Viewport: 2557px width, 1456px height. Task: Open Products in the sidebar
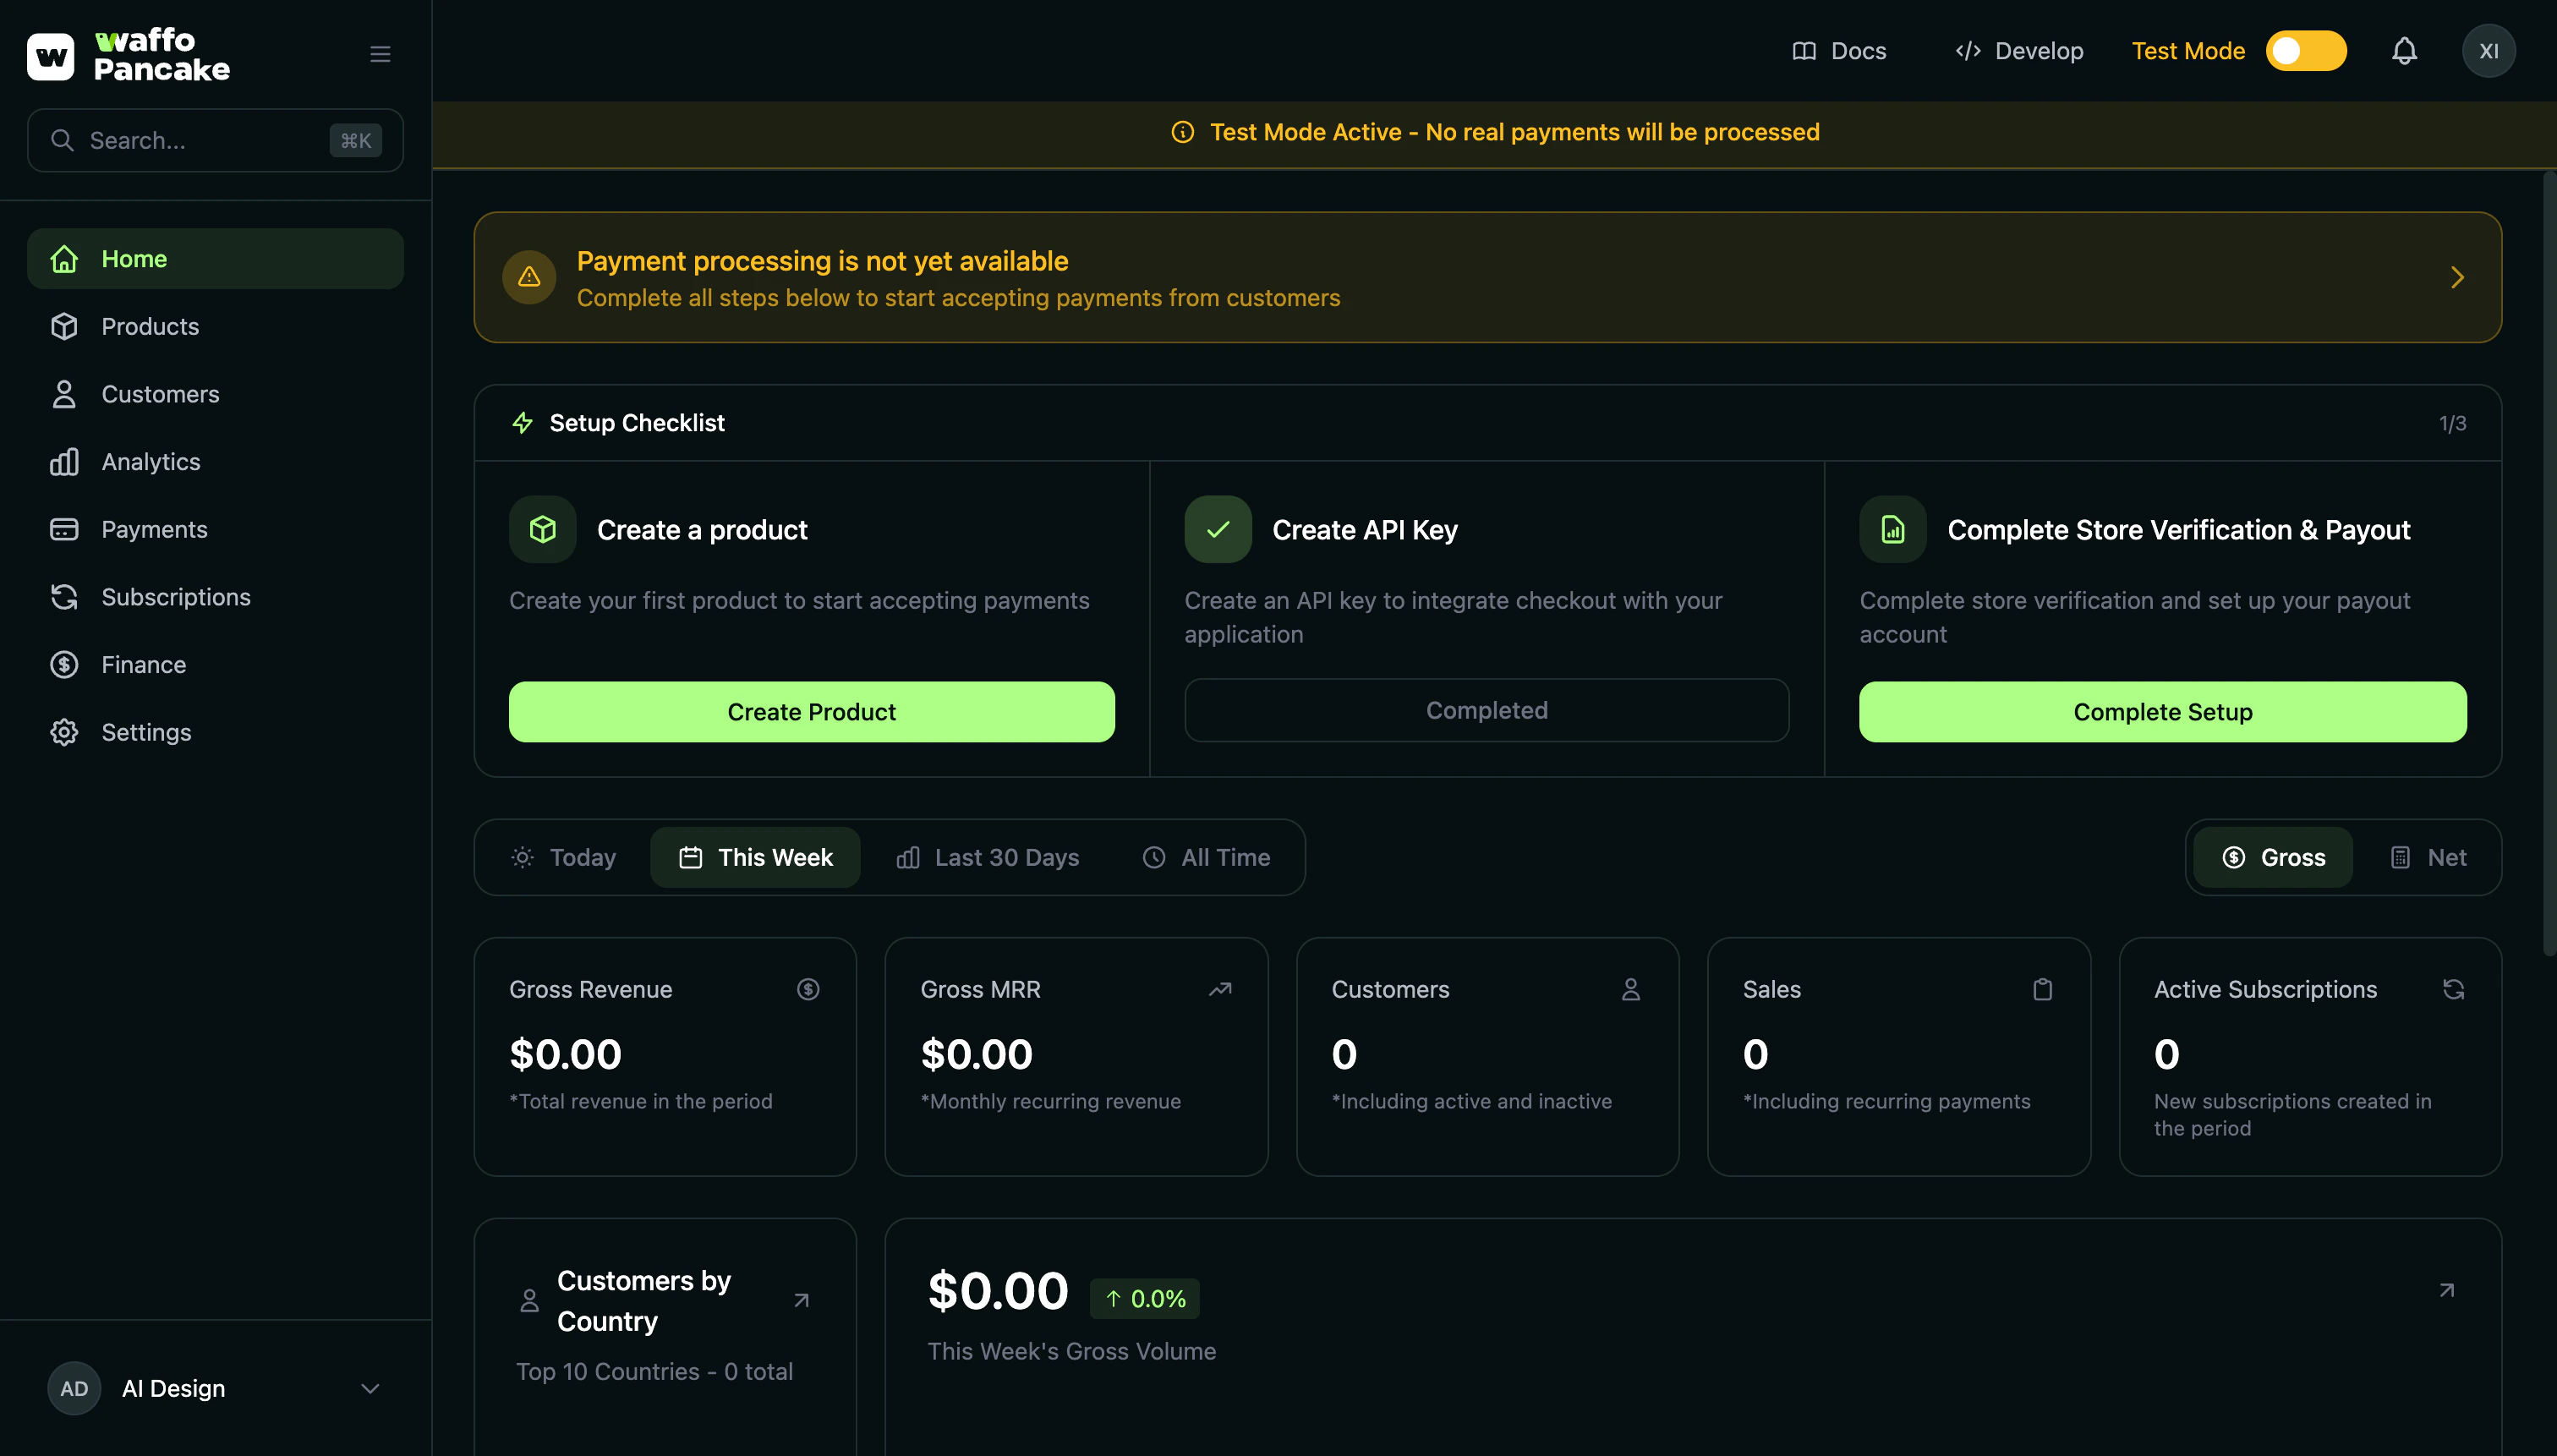[x=150, y=326]
